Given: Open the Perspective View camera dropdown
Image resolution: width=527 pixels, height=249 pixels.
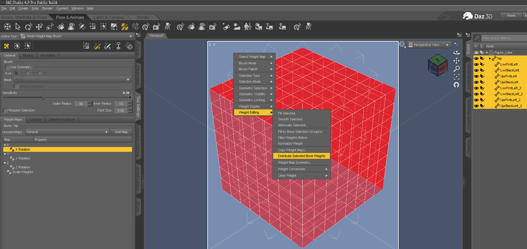Looking at the screenshot, I should click(x=429, y=45).
